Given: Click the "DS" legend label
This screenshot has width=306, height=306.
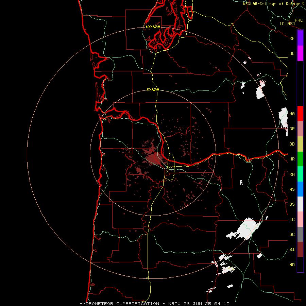Looking at the screenshot, I should [x=292, y=204].
